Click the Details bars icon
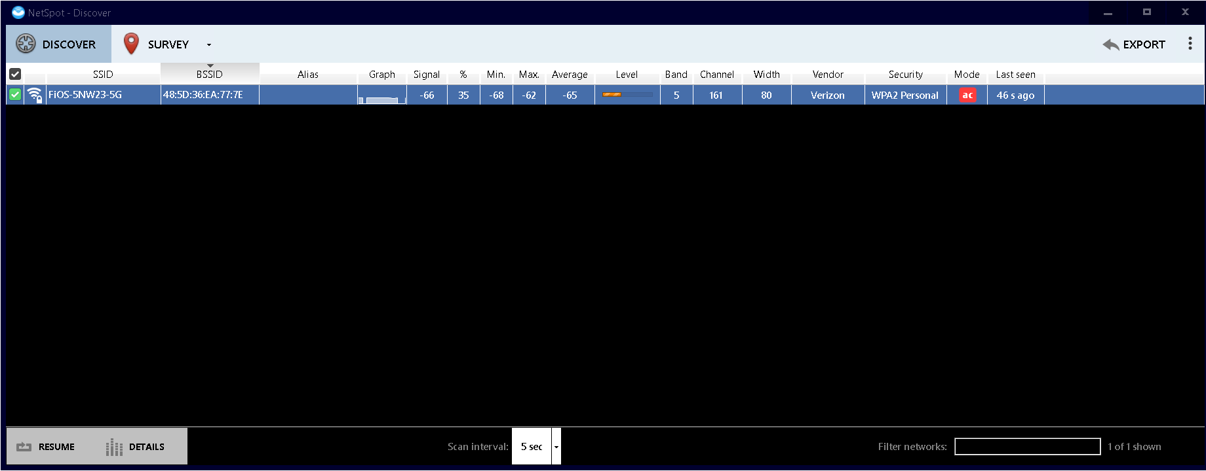Image resolution: width=1206 pixels, height=471 pixels. tap(114, 447)
